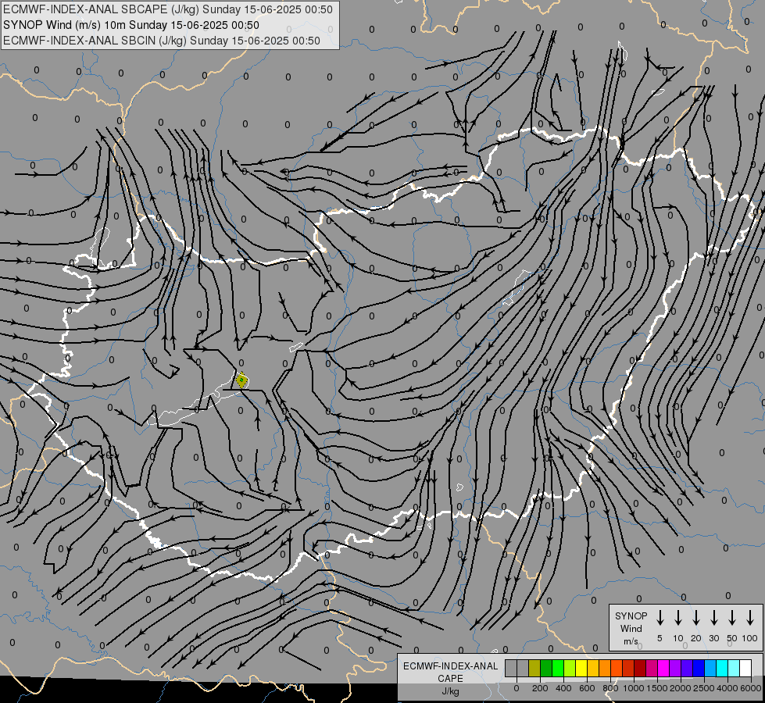
Task: Click the SBCAPE title line in header
Action: [x=168, y=9]
